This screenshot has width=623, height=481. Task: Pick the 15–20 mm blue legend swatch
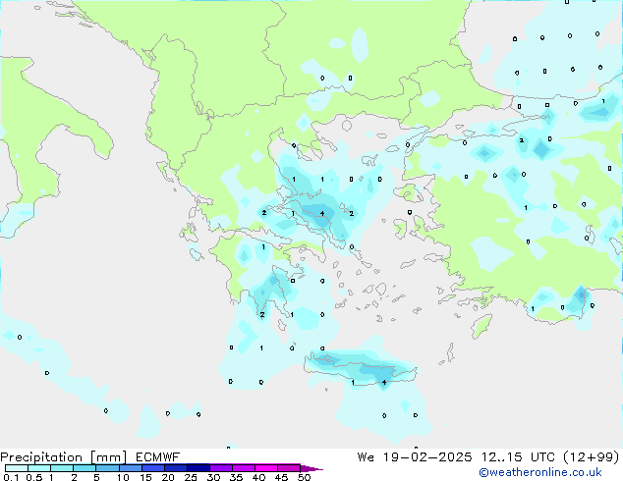[x=152, y=468]
